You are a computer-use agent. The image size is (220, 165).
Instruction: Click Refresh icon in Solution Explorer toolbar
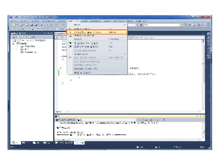tap(24, 37)
